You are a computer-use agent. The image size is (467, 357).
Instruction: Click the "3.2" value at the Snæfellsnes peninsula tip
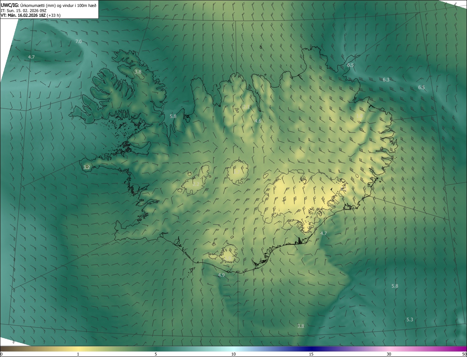click(x=86, y=167)
